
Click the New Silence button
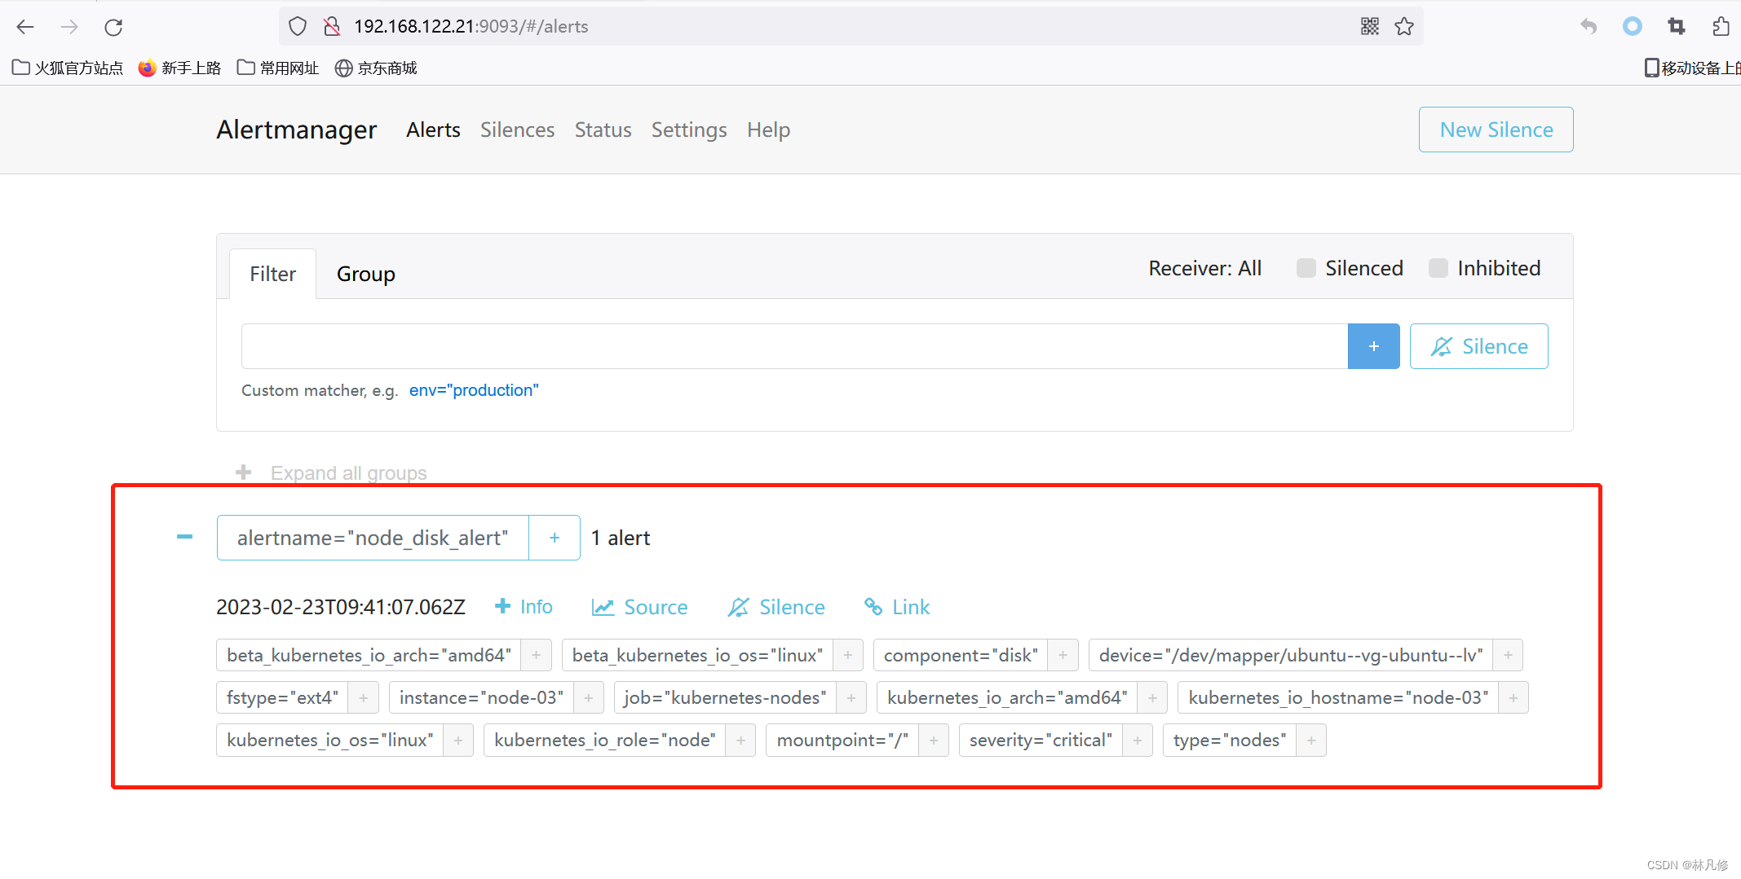pos(1496,130)
